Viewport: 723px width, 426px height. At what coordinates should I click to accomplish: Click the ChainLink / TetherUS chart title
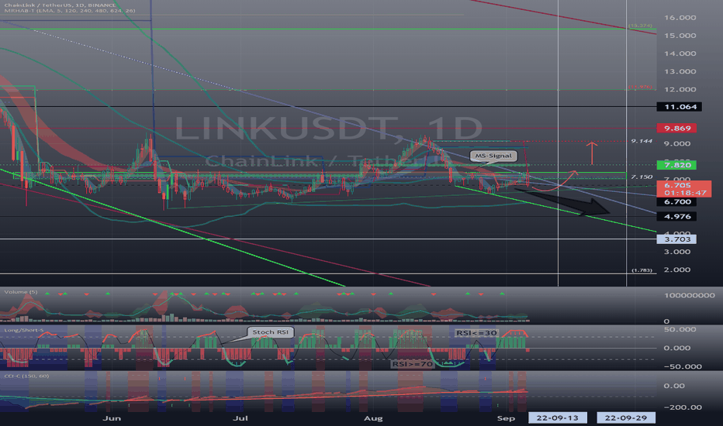[x=60, y=5]
